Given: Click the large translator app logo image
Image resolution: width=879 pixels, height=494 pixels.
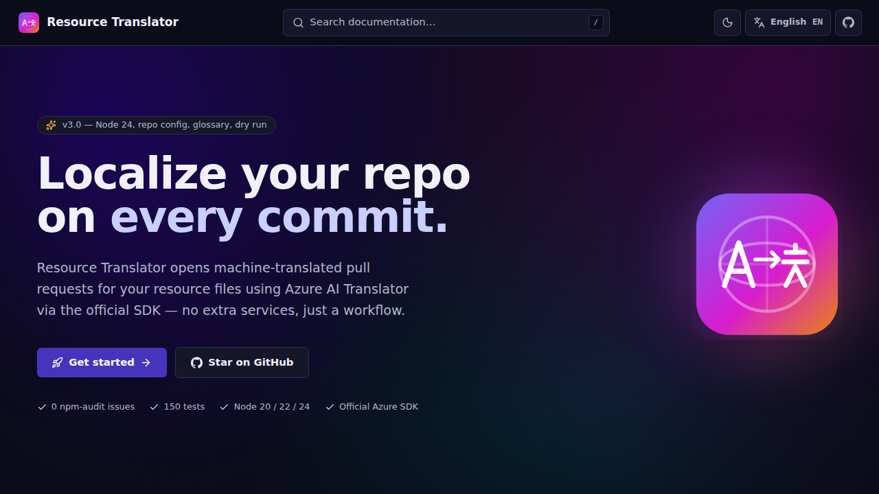Looking at the screenshot, I should pyautogui.click(x=767, y=264).
